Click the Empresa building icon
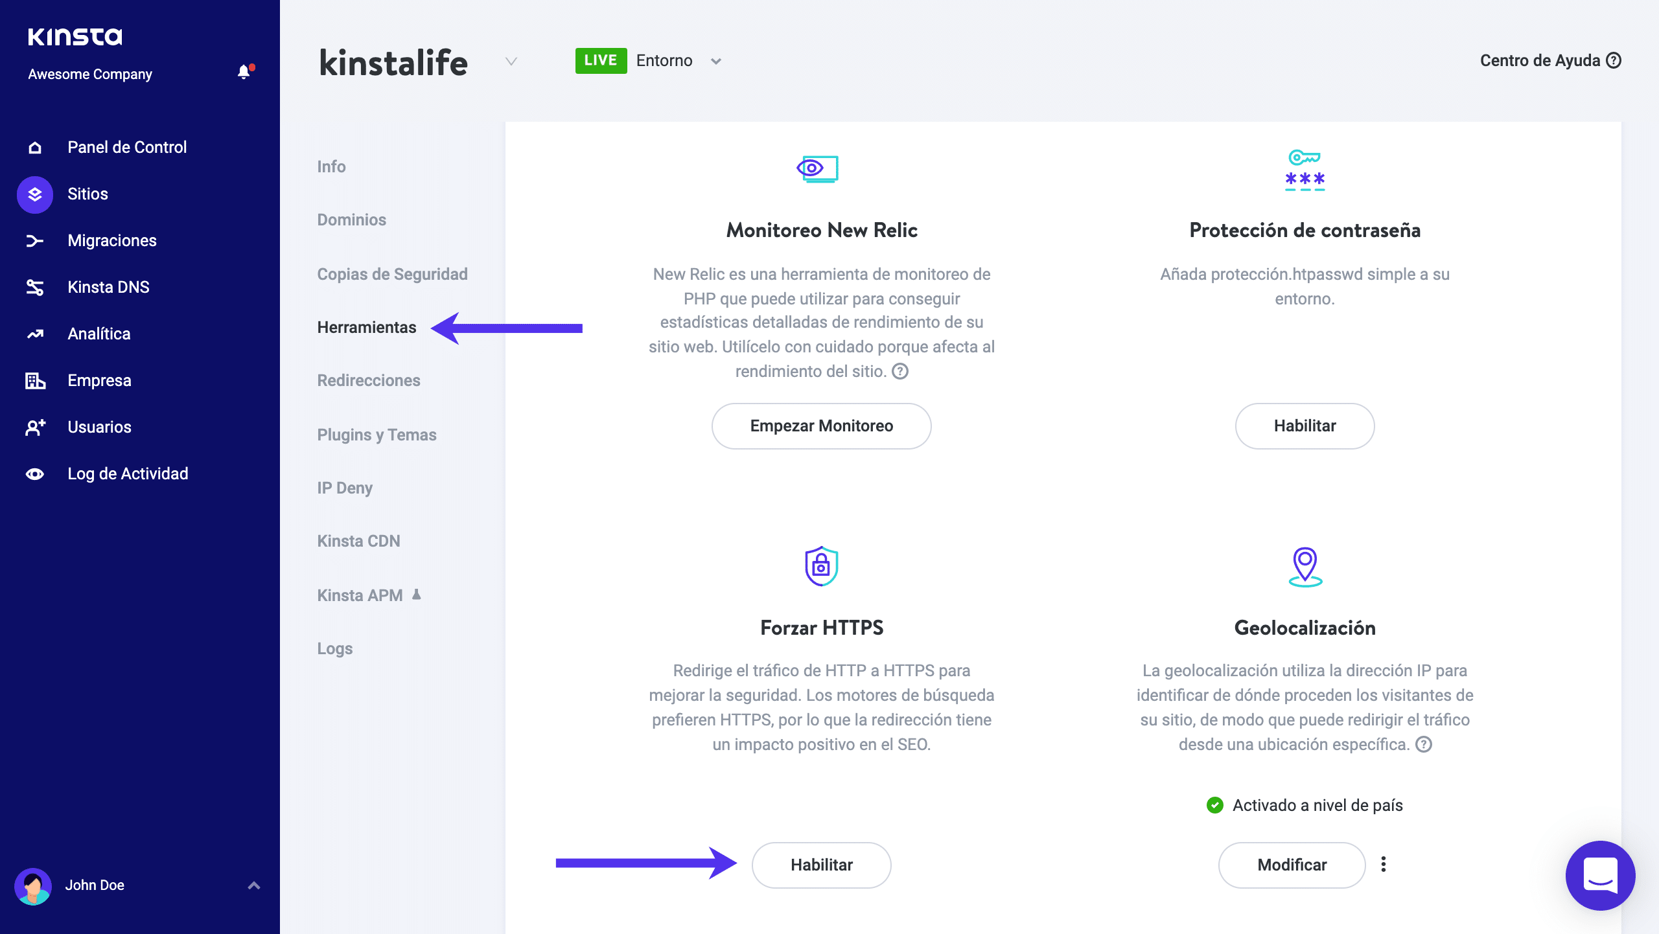The width and height of the screenshot is (1659, 934). point(35,381)
